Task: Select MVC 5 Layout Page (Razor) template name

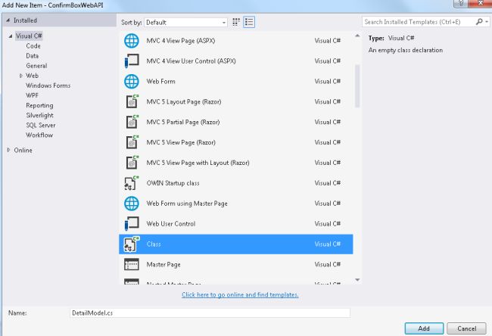Action: (x=184, y=101)
